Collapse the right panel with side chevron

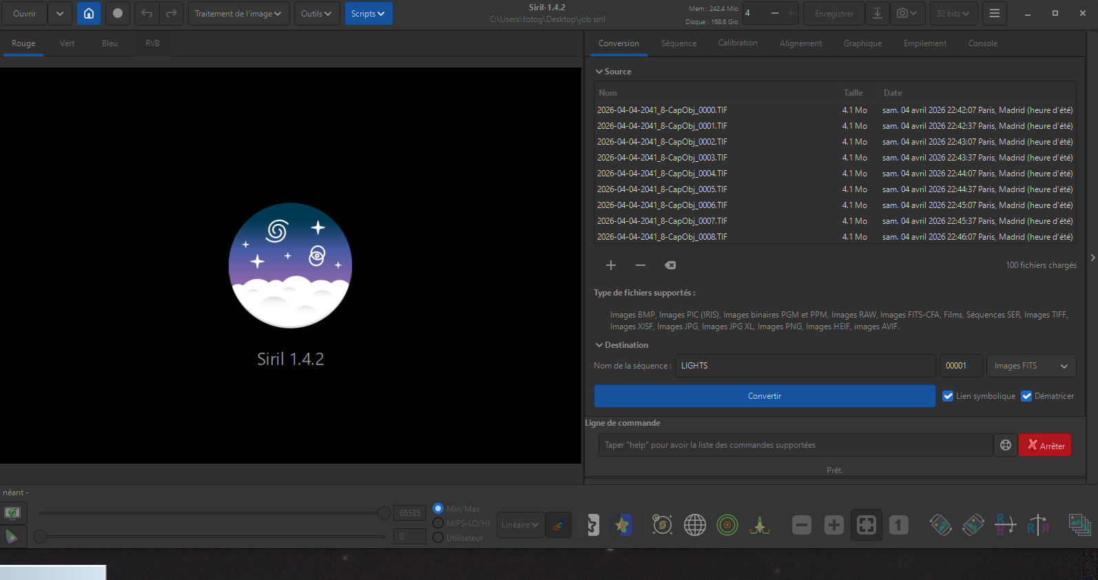tap(1092, 258)
